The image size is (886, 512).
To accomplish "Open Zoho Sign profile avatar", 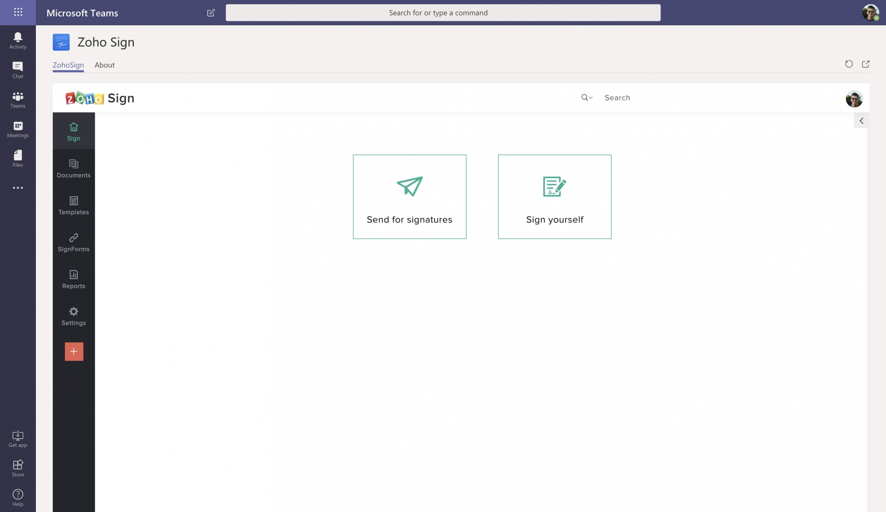I will (x=854, y=98).
